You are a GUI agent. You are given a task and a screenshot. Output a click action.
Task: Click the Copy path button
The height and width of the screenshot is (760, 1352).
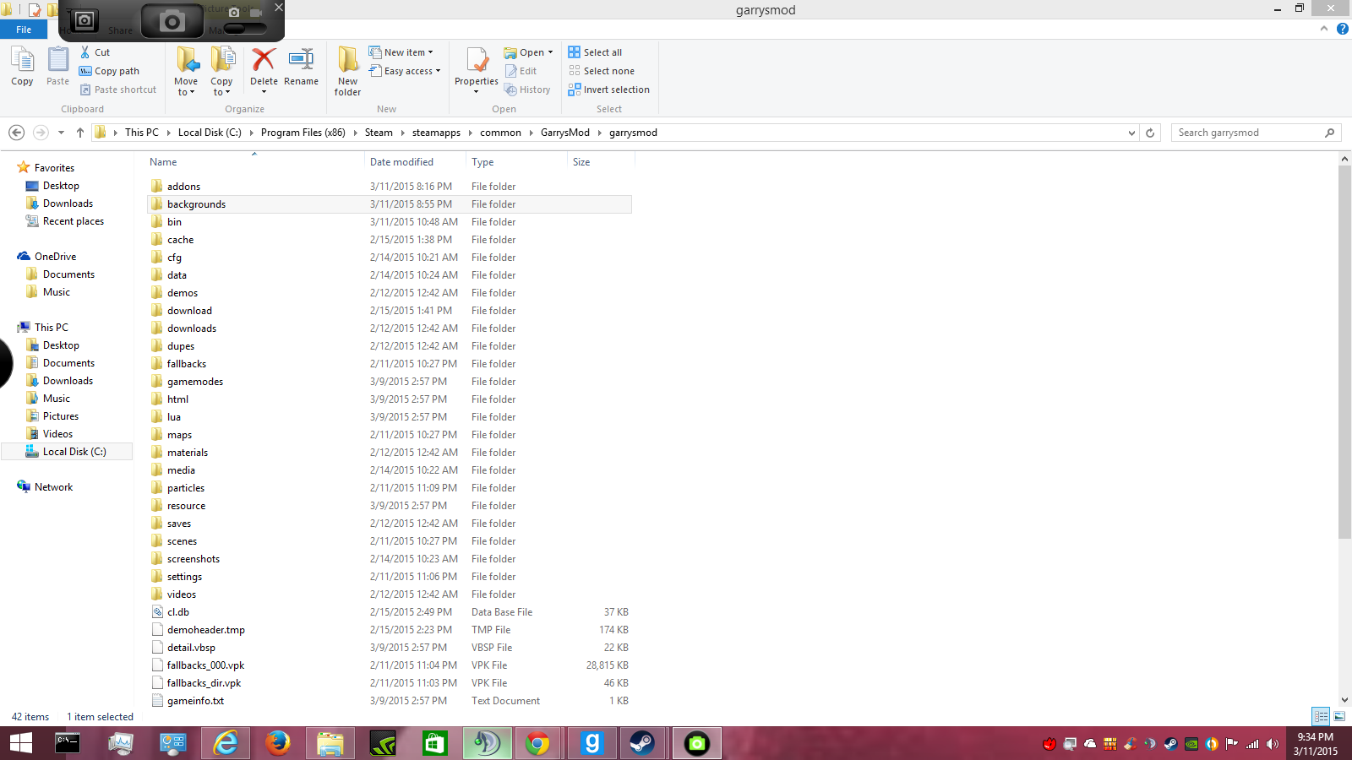click(x=109, y=71)
